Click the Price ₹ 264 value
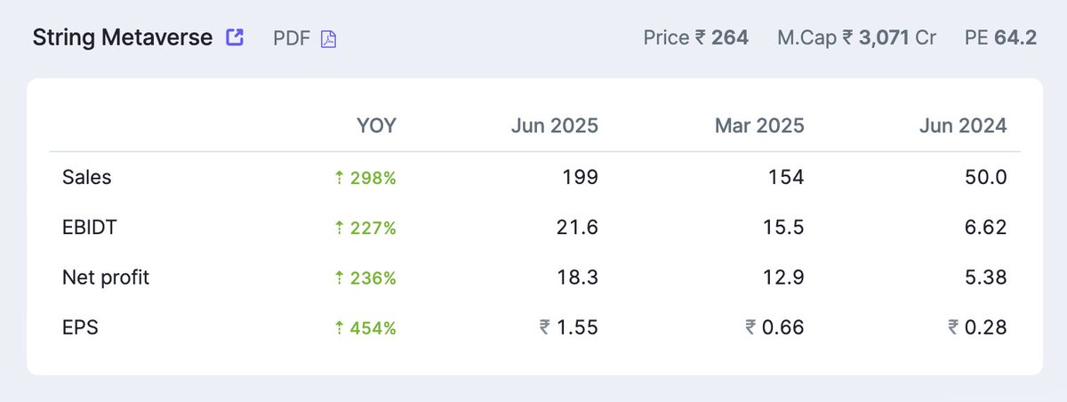Image resolution: width=1067 pixels, height=402 pixels. pyautogui.click(x=695, y=38)
